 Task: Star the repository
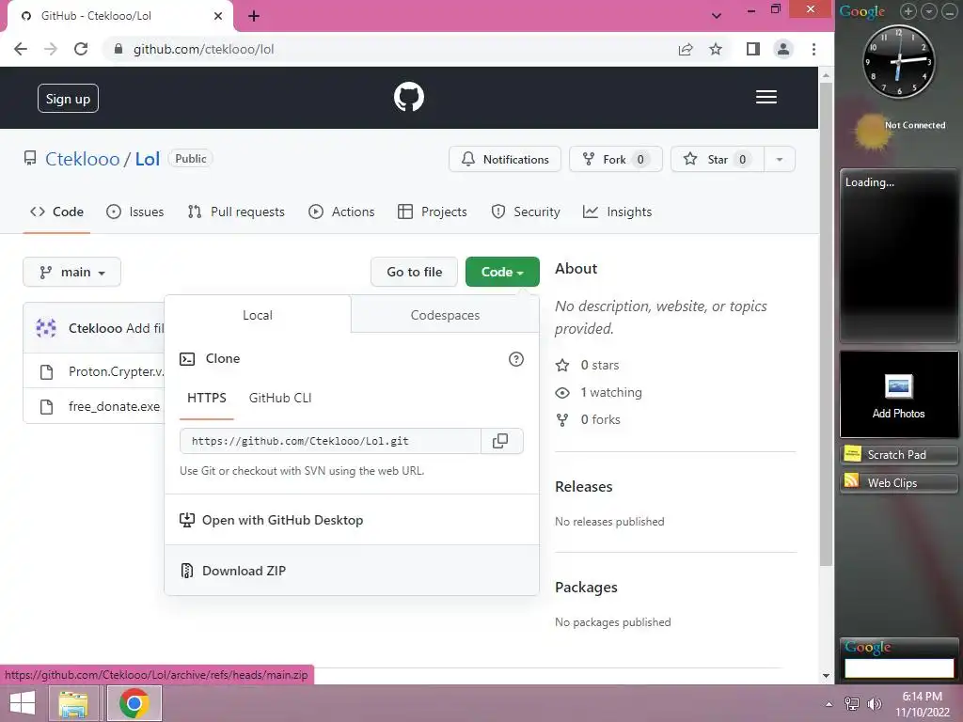click(x=718, y=160)
